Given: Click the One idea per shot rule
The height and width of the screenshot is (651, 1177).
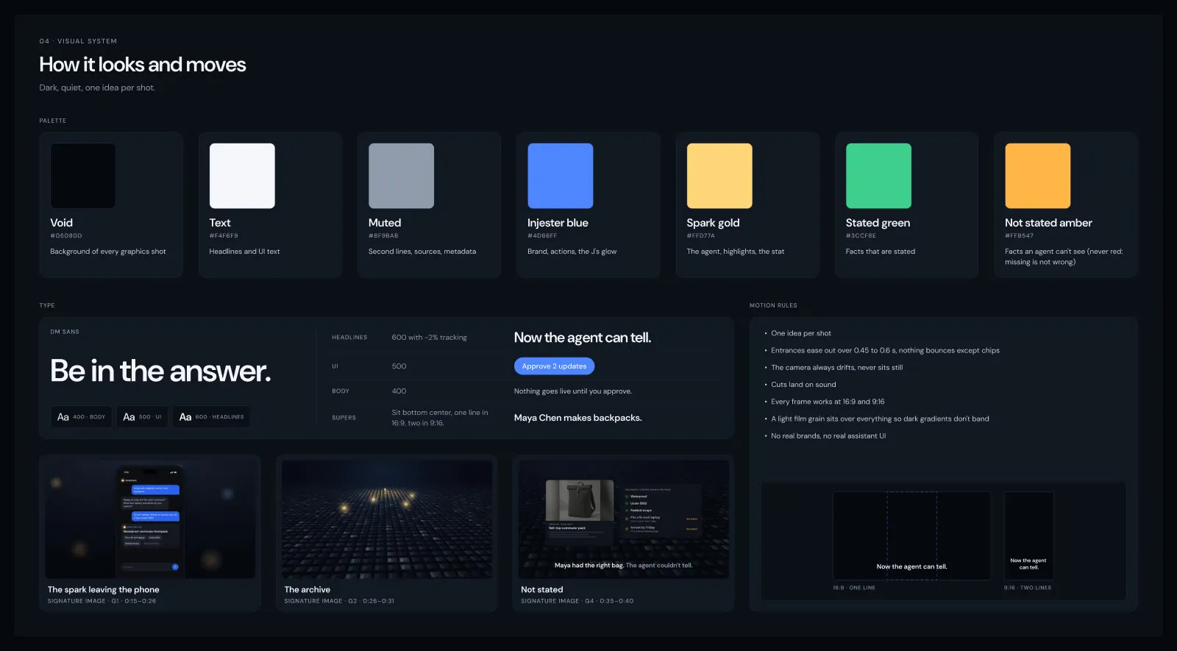Looking at the screenshot, I should coord(801,333).
